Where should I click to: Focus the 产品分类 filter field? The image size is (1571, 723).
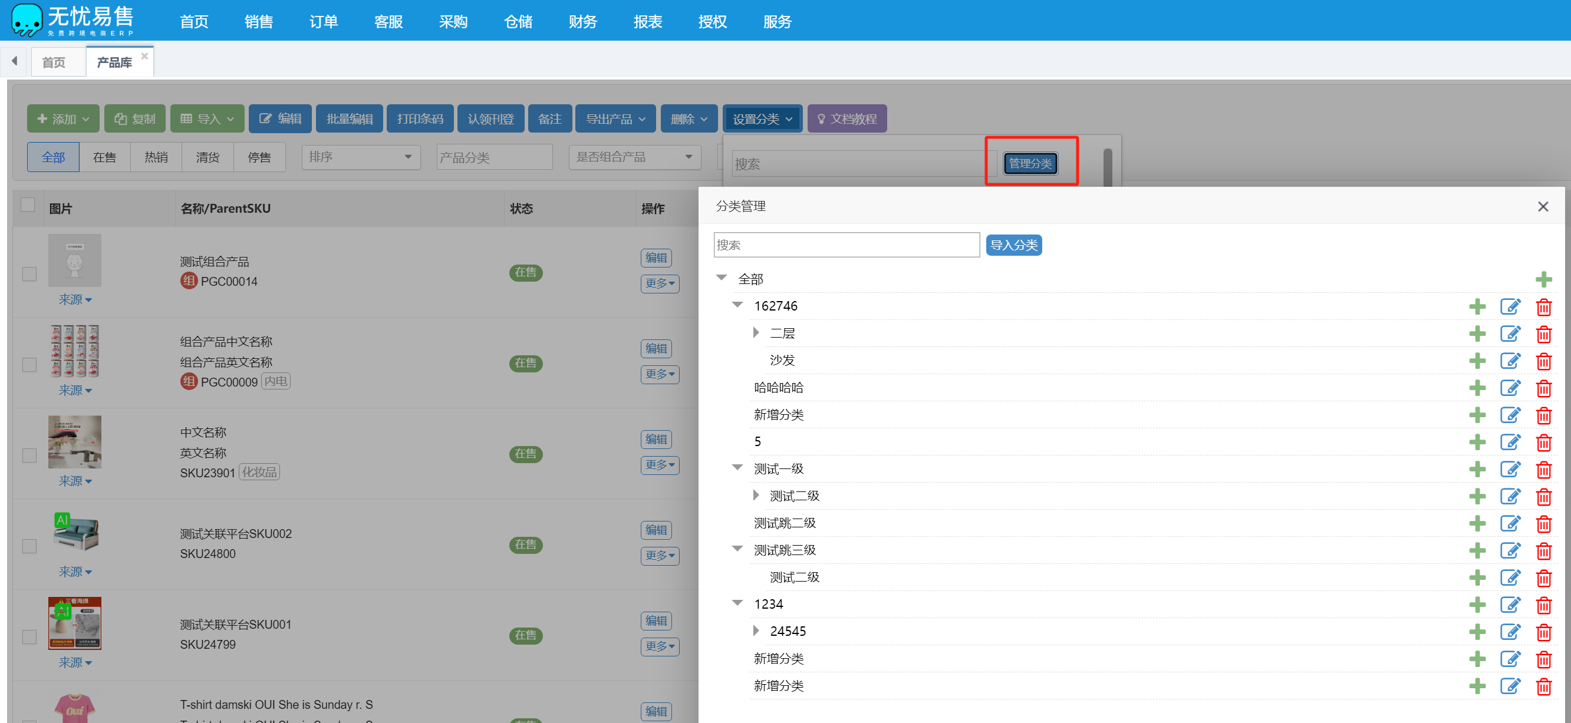(x=495, y=157)
